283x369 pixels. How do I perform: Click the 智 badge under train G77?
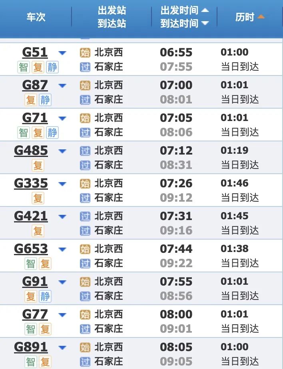[x=31, y=329]
